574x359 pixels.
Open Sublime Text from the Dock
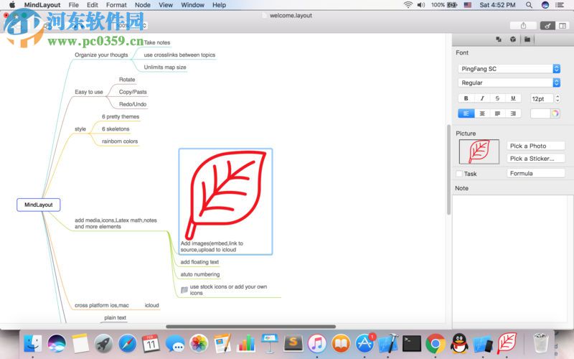point(293,343)
